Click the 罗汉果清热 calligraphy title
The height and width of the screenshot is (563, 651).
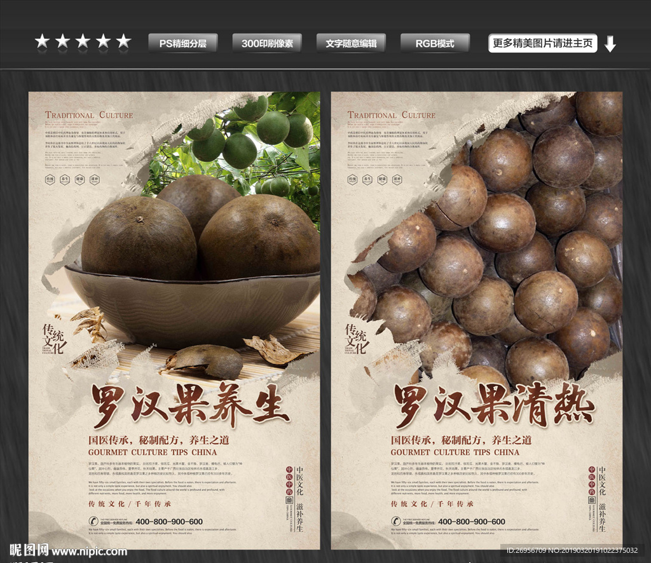click(x=494, y=405)
